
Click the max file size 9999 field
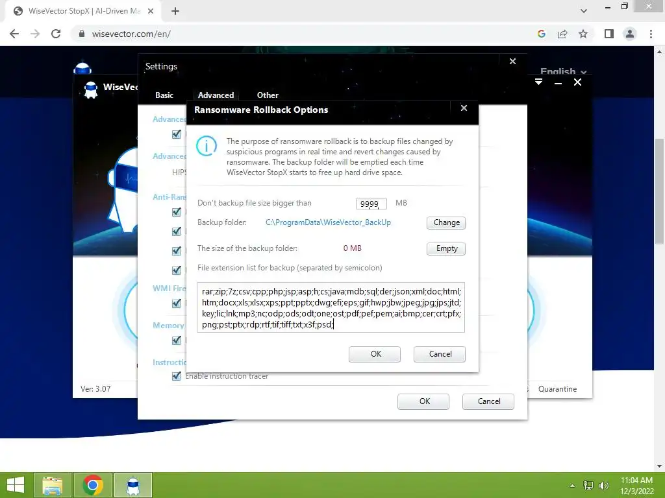[371, 204]
